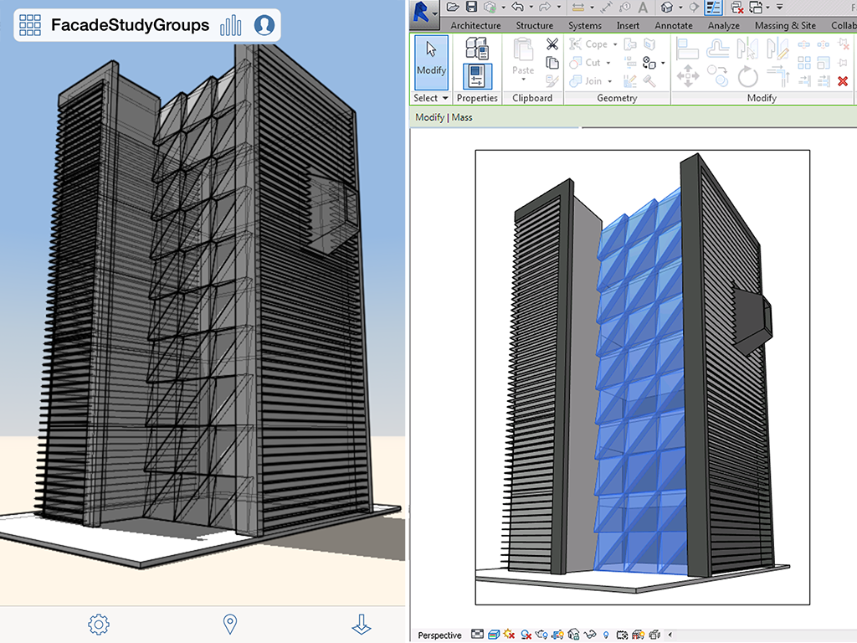
Task: Click the Offset tool icon
Action: (717, 48)
